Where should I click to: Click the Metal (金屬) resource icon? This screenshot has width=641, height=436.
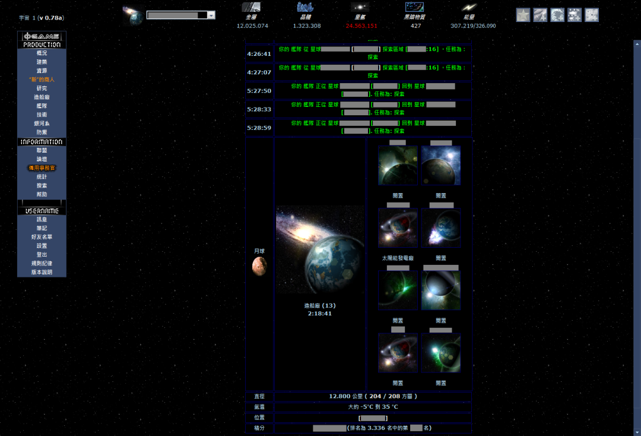pyautogui.click(x=251, y=7)
